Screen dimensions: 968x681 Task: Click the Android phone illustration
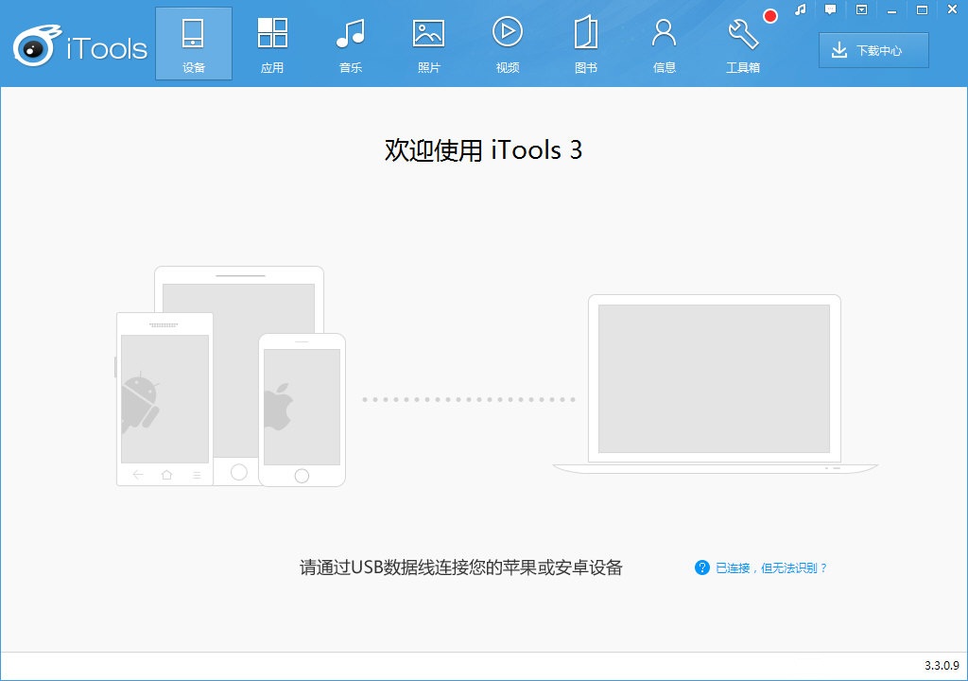pyautogui.click(x=164, y=399)
